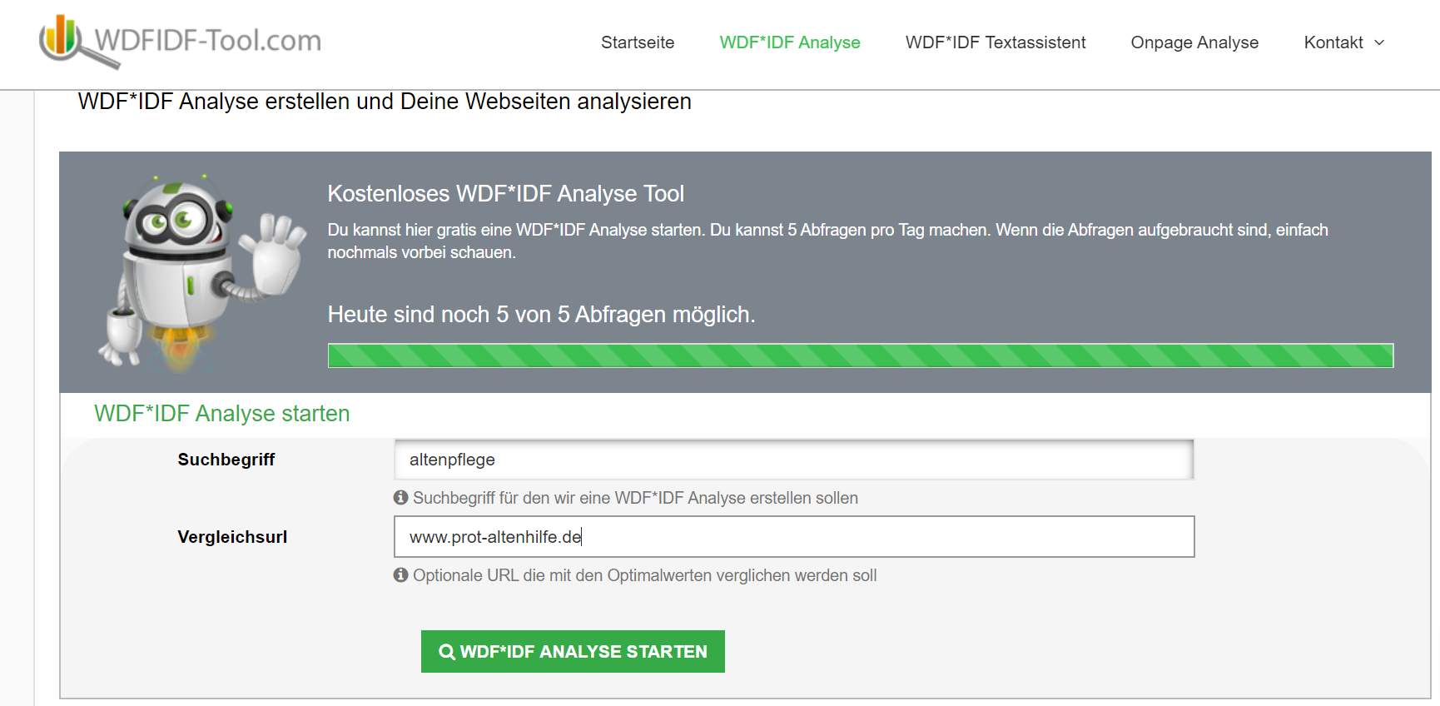Click 'Heute sind noch 5 von 5 Abfragen möglich.'
The width and height of the screenshot is (1440, 706).
(542, 315)
